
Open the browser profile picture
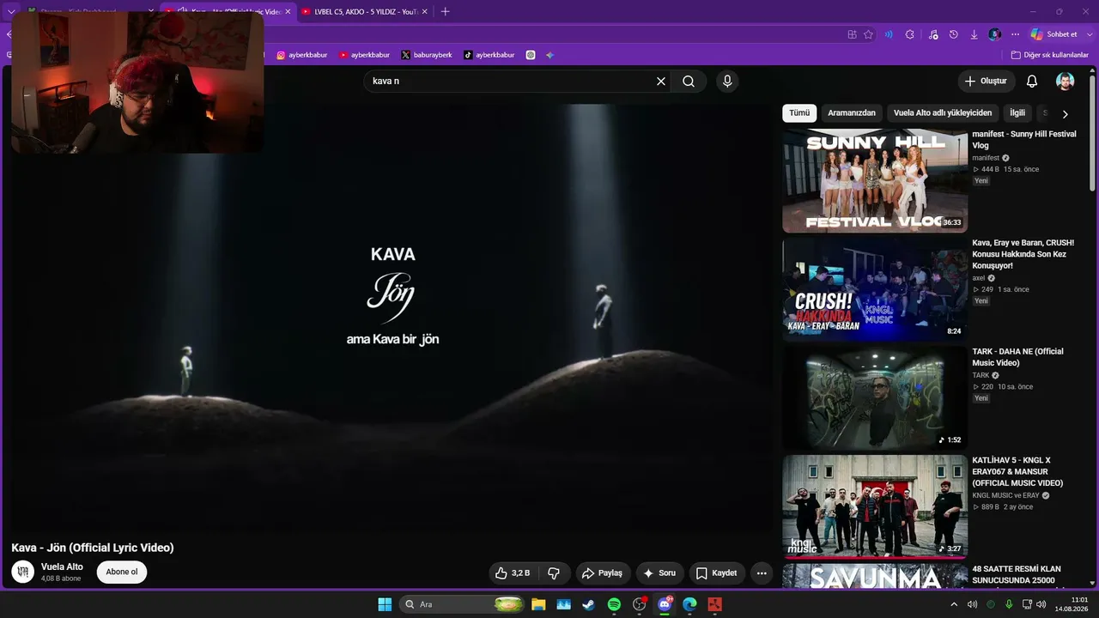coord(994,34)
